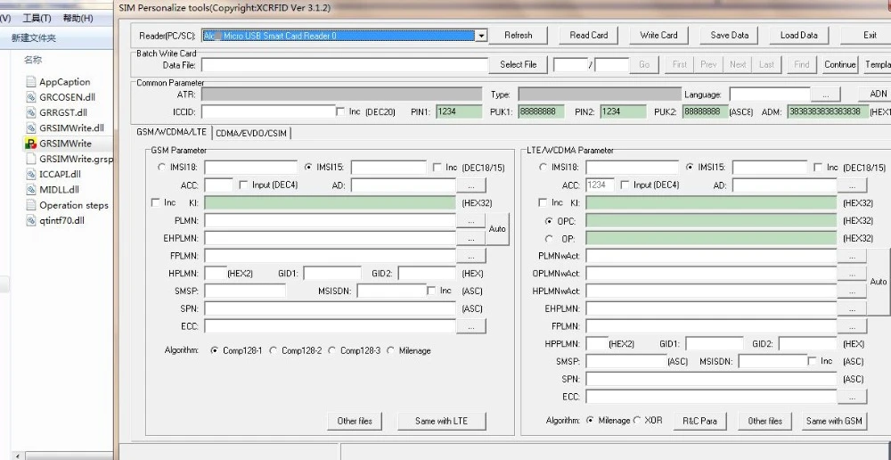Select the Comp128-2 algorithm radio button

tap(274, 351)
